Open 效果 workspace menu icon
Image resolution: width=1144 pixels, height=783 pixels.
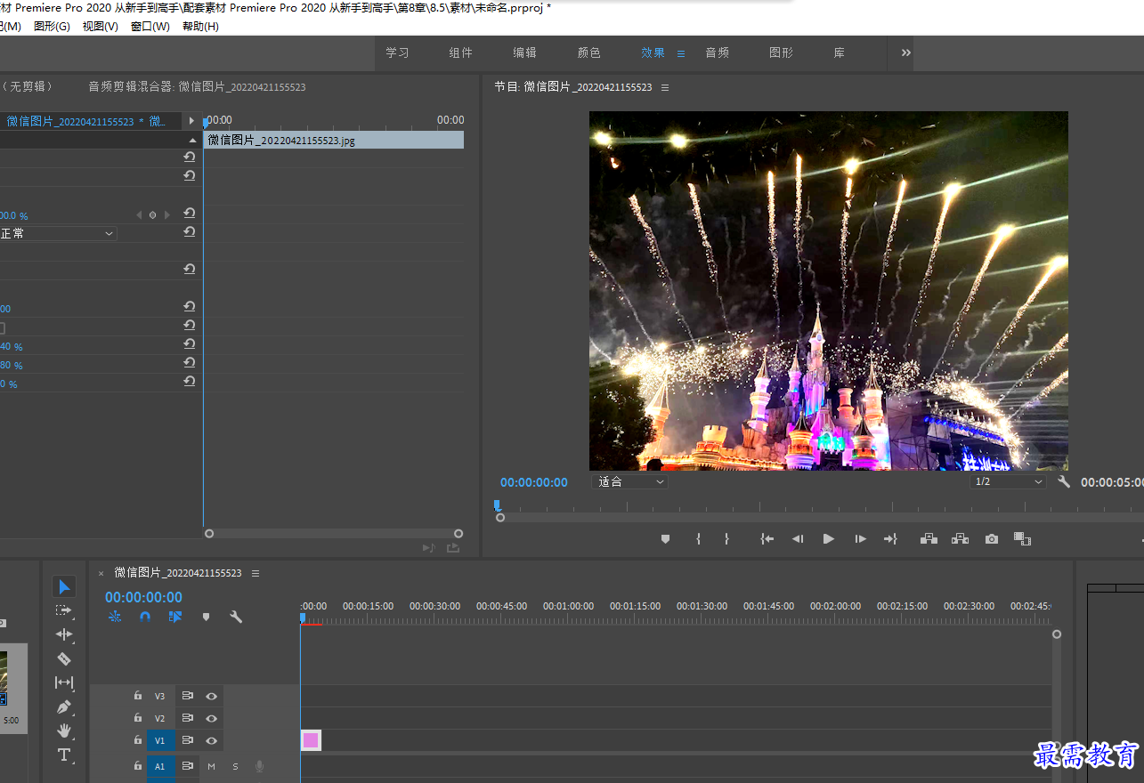(x=681, y=53)
